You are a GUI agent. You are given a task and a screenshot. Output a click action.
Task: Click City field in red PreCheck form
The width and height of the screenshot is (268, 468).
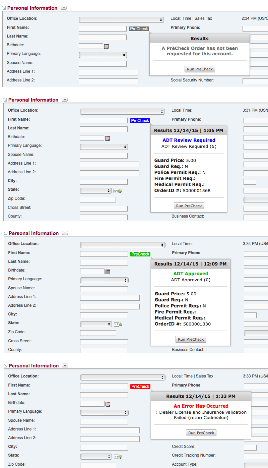click(x=104, y=448)
